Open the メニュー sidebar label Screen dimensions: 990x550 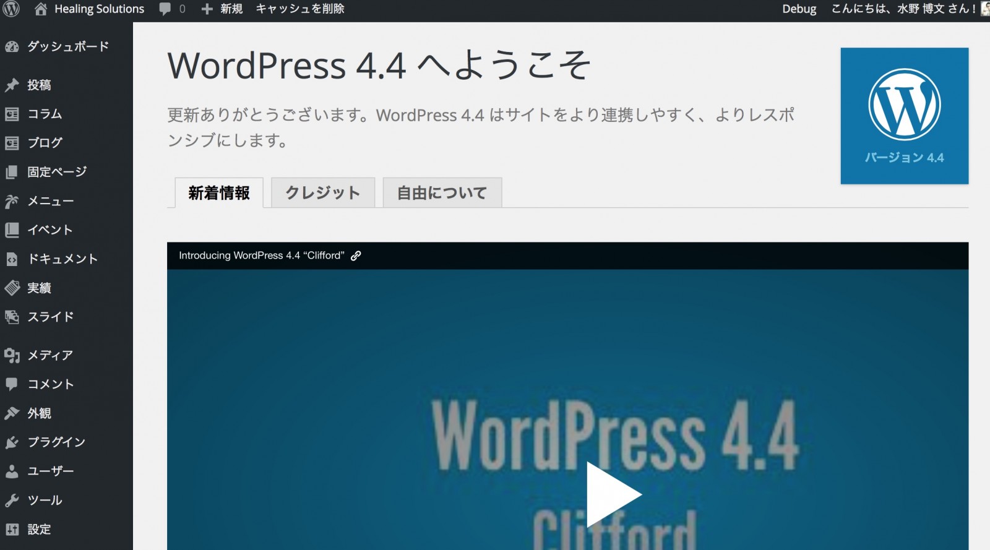pyautogui.click(x=51, y=201)
